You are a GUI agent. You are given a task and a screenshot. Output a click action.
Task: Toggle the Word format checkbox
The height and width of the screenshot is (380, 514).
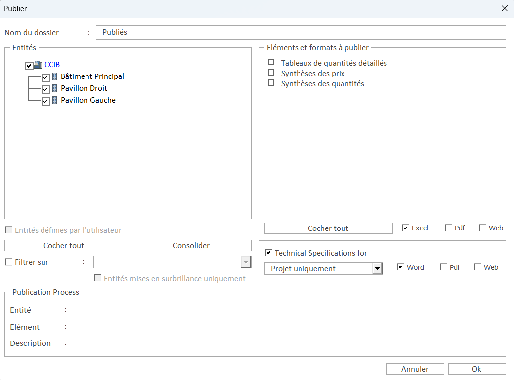pyautogui.click(x=400, y=267)
